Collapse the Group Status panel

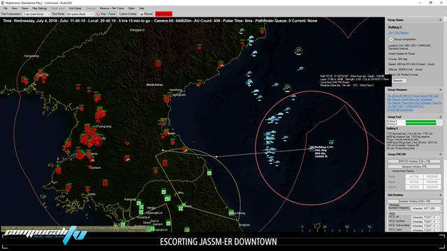[440, 20]
